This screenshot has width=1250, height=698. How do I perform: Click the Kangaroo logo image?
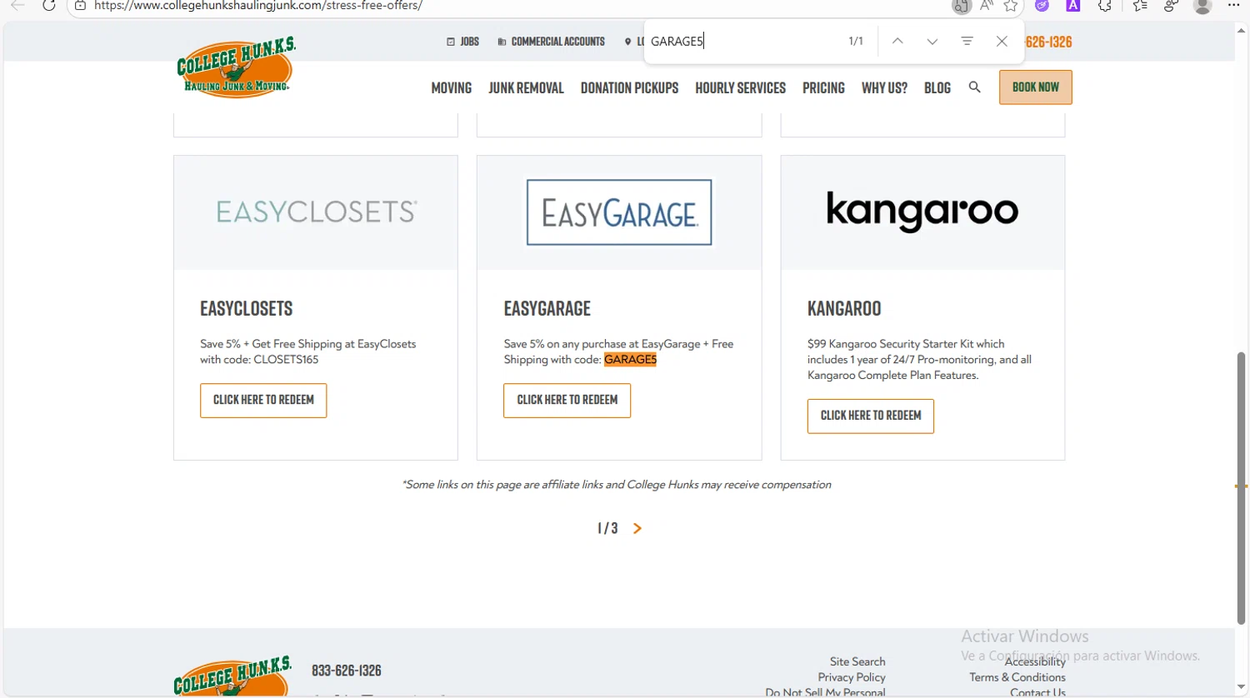922,211
